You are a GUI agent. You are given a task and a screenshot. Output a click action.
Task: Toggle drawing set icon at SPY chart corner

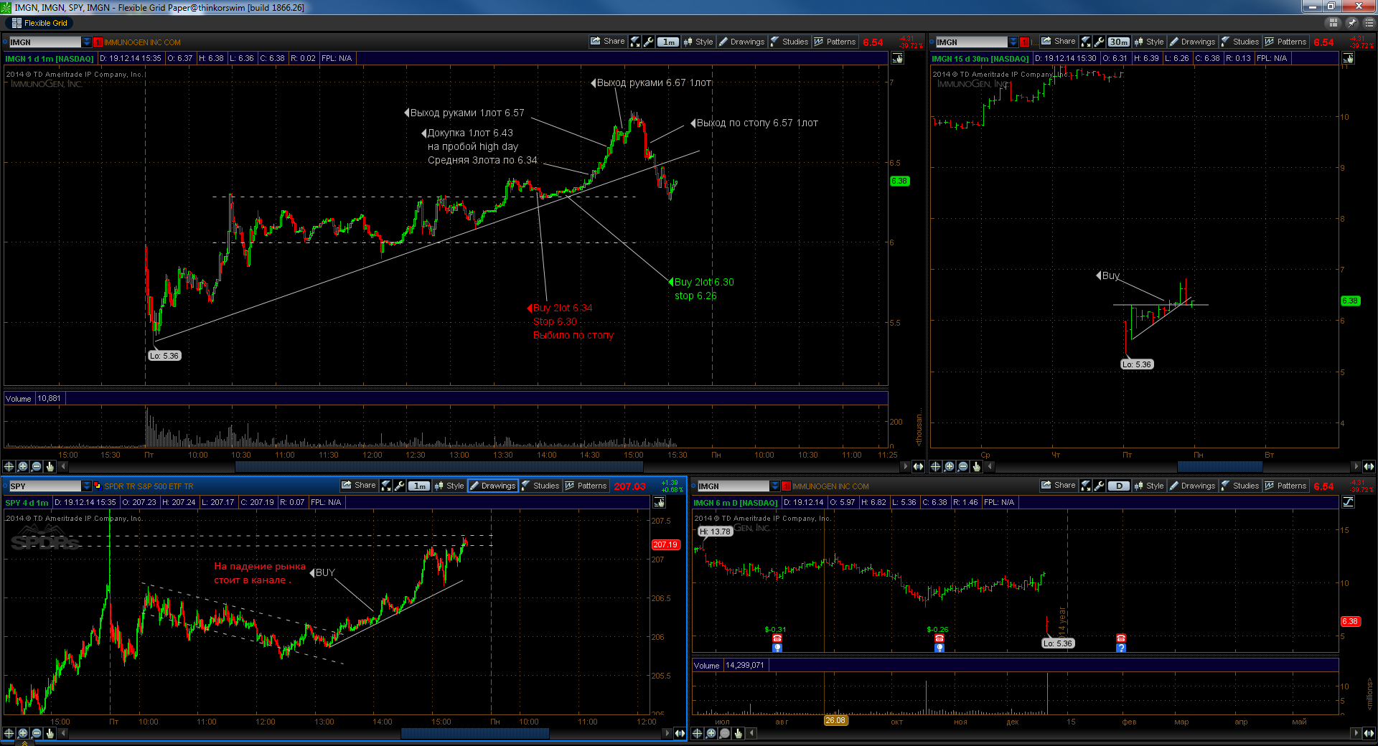659,502
